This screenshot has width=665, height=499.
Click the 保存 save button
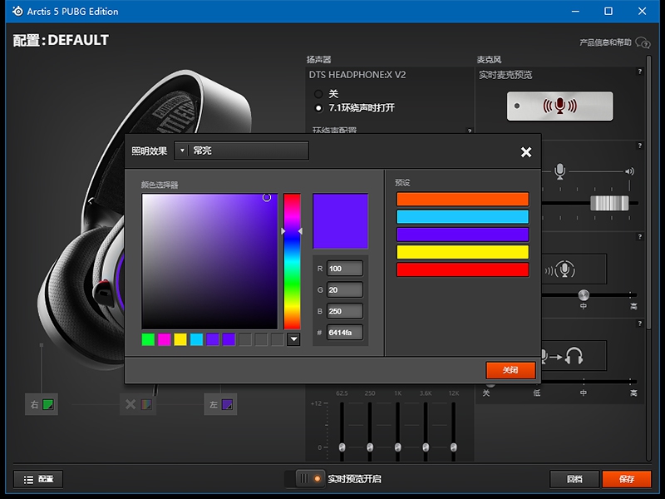pyautogui.click(x=627, y=479)
